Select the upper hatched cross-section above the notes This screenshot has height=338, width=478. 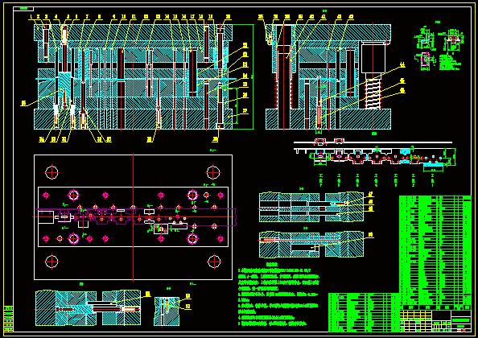click(311, 207)
